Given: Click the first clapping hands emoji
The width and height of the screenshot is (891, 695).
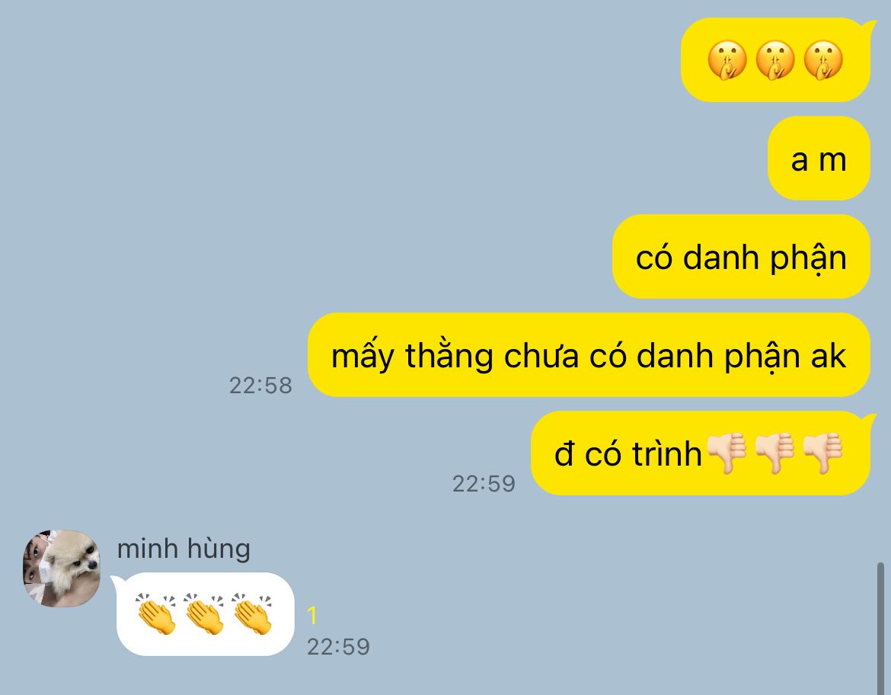Looking at the screenshot, I should point(156,614).
